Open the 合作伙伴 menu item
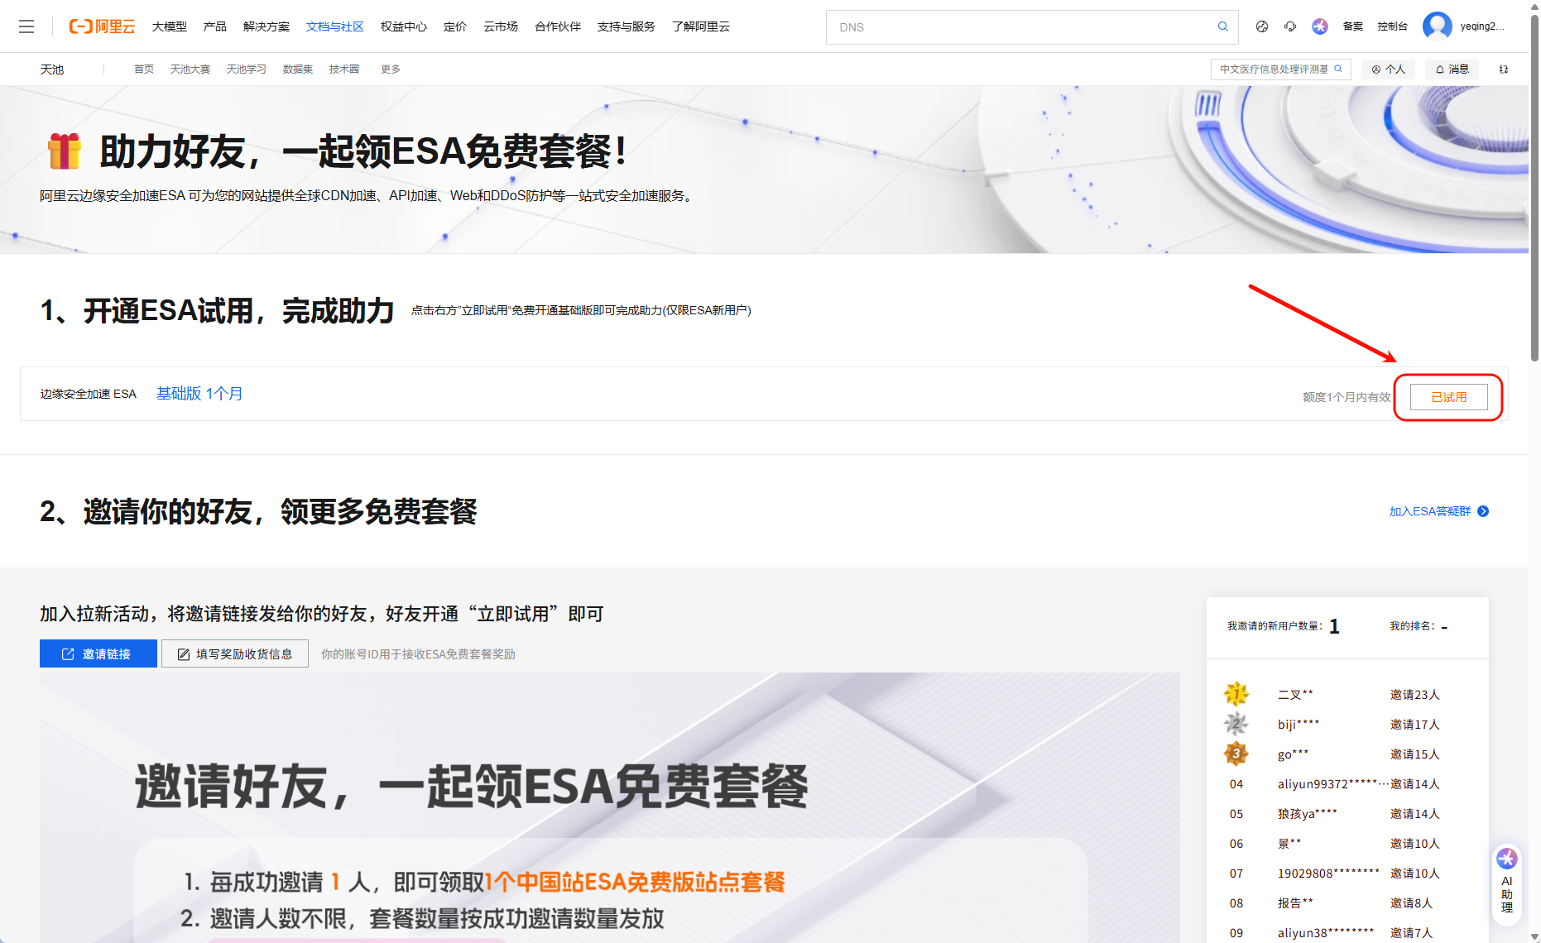 (x=558, y=26)
